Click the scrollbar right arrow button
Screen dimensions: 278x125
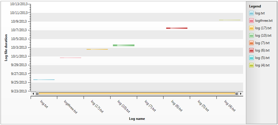click(x=241, y=94)
